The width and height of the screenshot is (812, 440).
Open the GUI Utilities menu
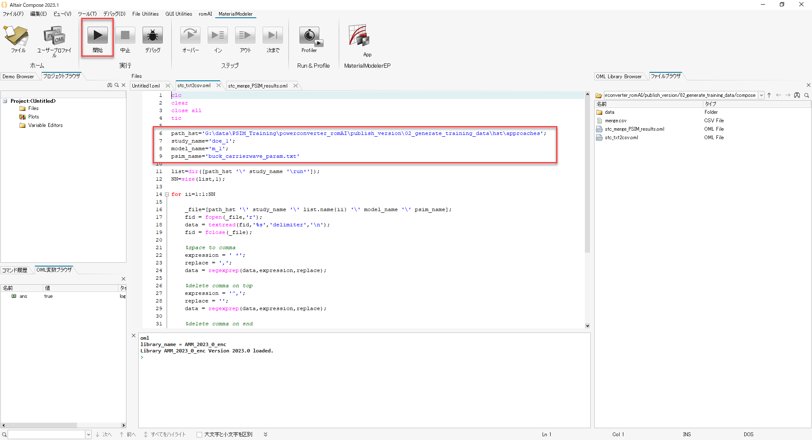pyautogui.click(x=178, y=14)
